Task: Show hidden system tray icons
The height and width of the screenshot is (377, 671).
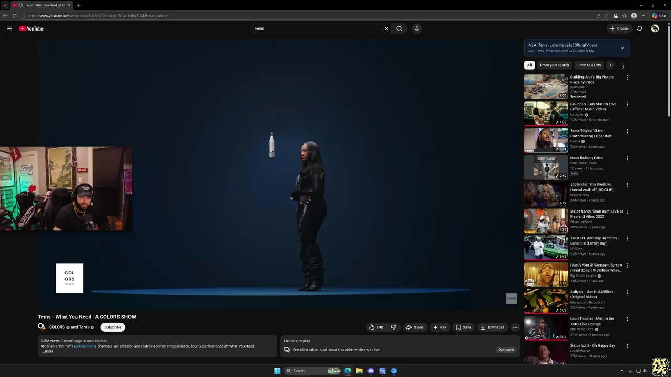Action: 622,371
